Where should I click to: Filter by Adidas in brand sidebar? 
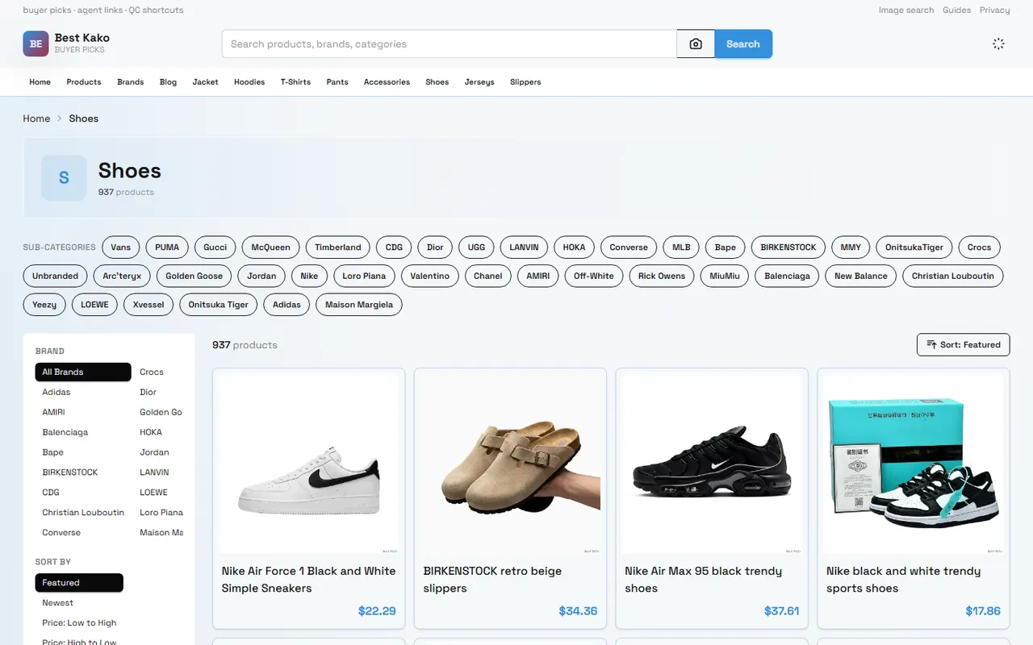(56, 392)
